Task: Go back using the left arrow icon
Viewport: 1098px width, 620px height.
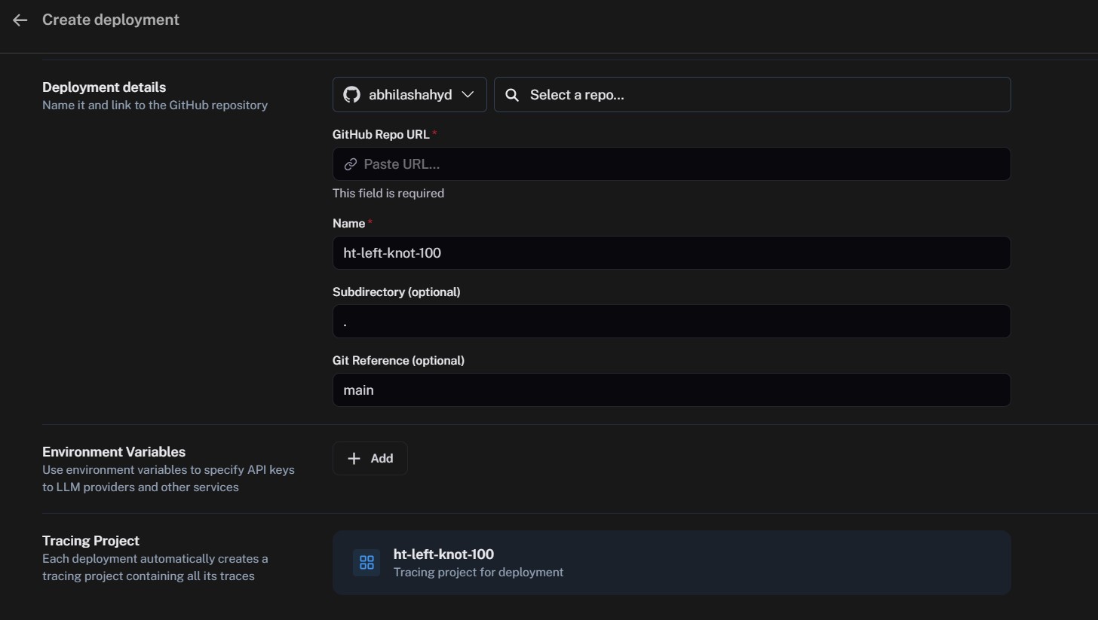Action: pyautogui.click(x=20, y=20)
